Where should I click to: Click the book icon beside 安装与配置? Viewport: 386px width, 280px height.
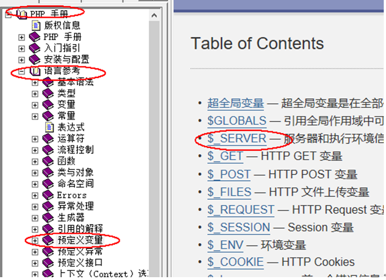[35, 59]
